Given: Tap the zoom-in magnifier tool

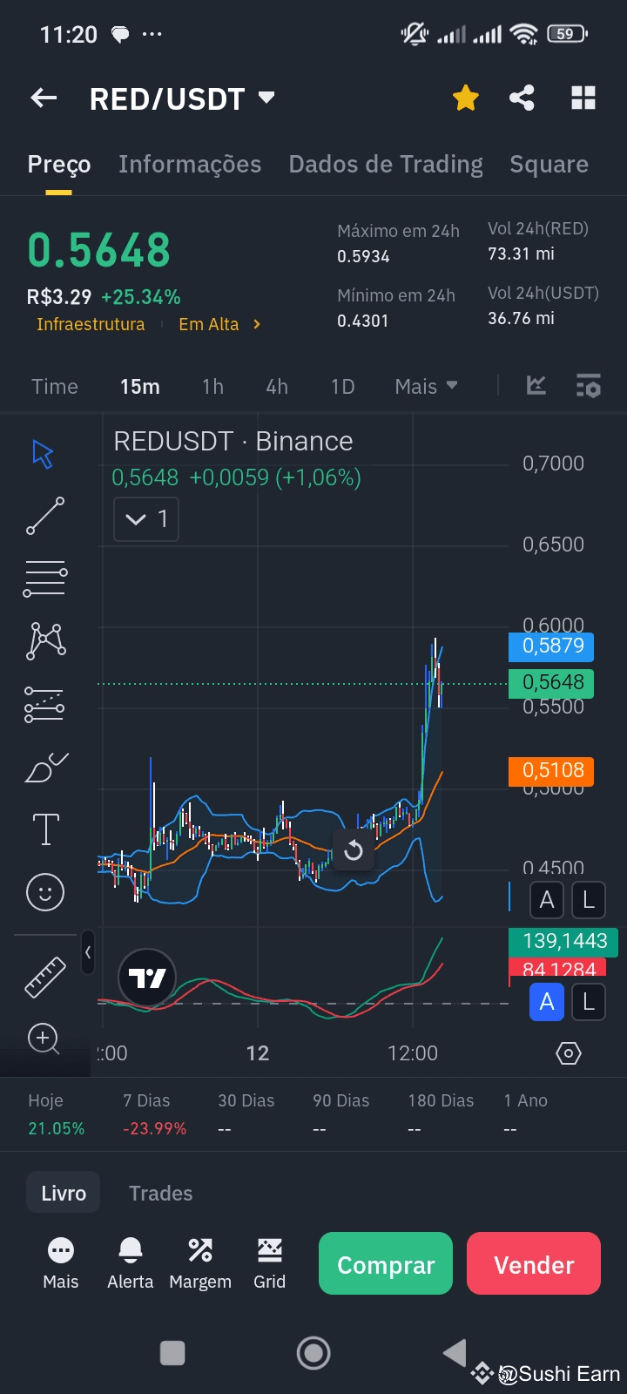Looking at the screenshot, I should click(44, 1039).
